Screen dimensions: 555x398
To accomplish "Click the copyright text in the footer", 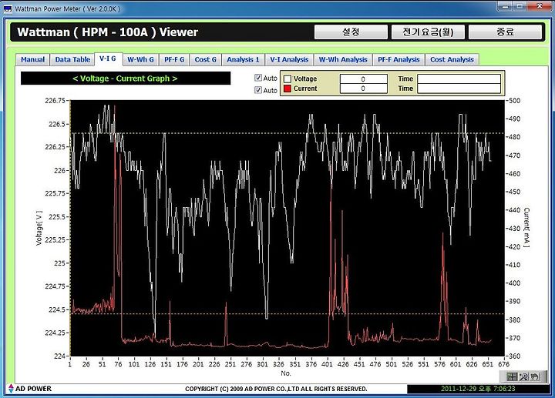I will coord(276,389).
